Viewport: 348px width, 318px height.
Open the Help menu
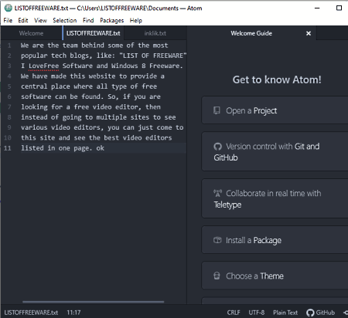[135, 20]
